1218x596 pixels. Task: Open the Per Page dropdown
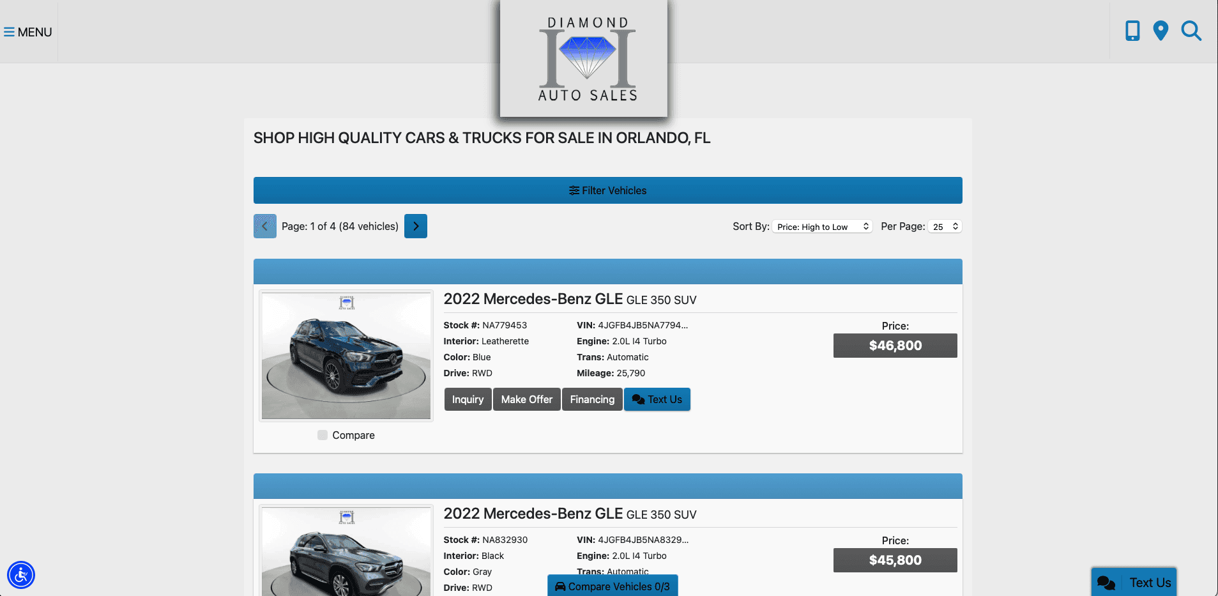945,227
